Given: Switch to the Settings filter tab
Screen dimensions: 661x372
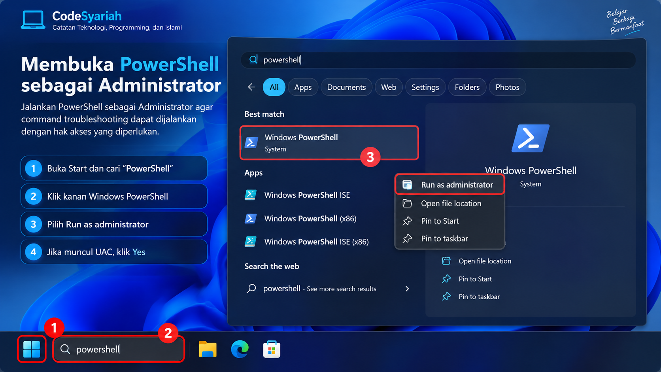Looking at the screenshot, I should coord(425,87).
